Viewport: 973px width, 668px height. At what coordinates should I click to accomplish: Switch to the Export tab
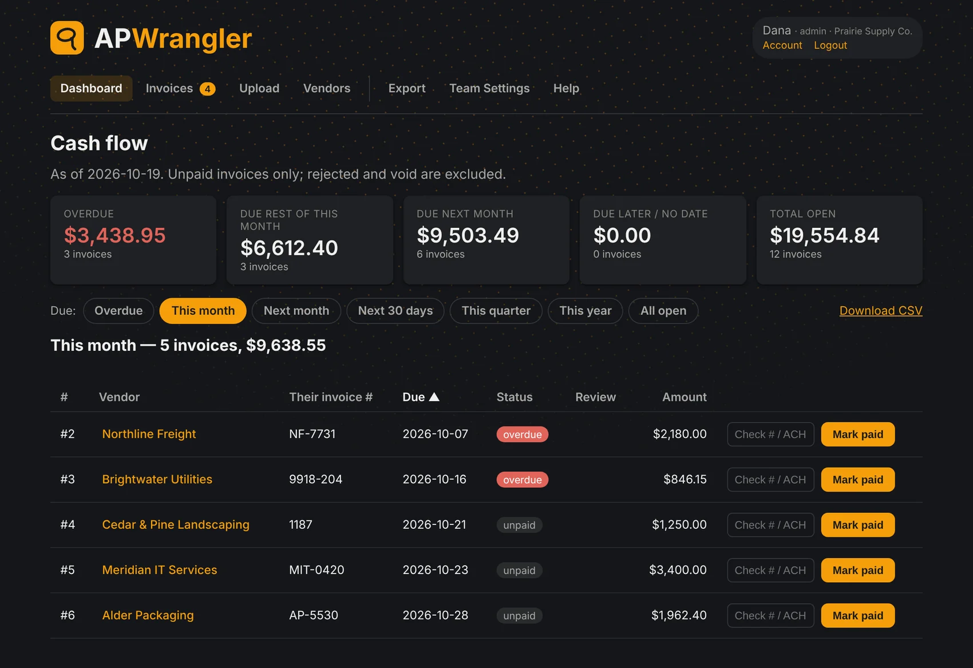tap(407, 88)
